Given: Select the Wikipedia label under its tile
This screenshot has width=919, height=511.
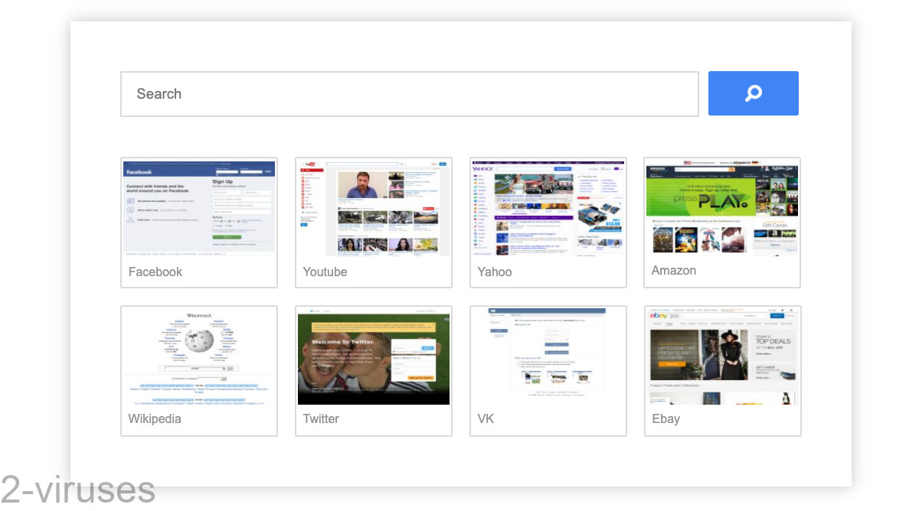Looking at the screenshot, I should [155, 418].
